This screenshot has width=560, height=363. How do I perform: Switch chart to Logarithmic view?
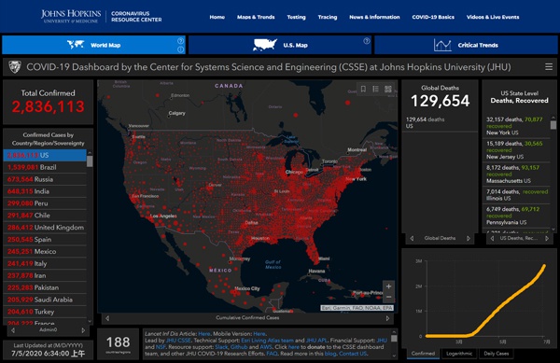[x=459, y=354]
